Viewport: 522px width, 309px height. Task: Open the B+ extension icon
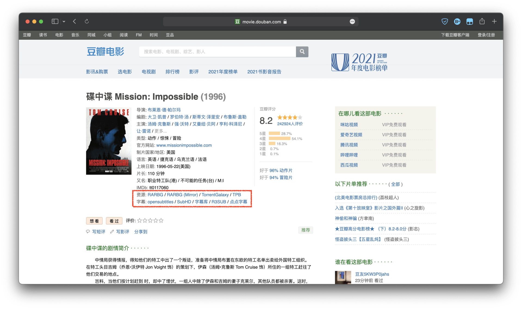457,21
